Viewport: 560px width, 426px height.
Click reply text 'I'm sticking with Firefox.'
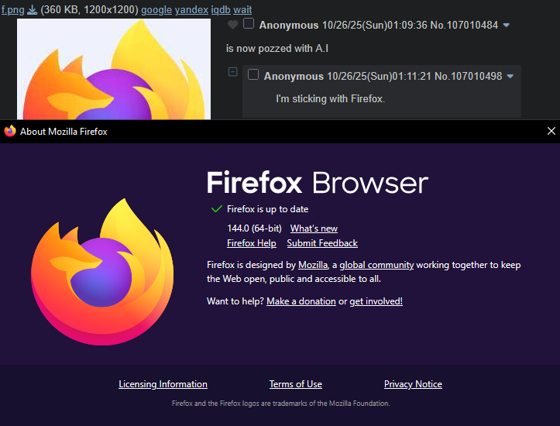coord(331,99)
